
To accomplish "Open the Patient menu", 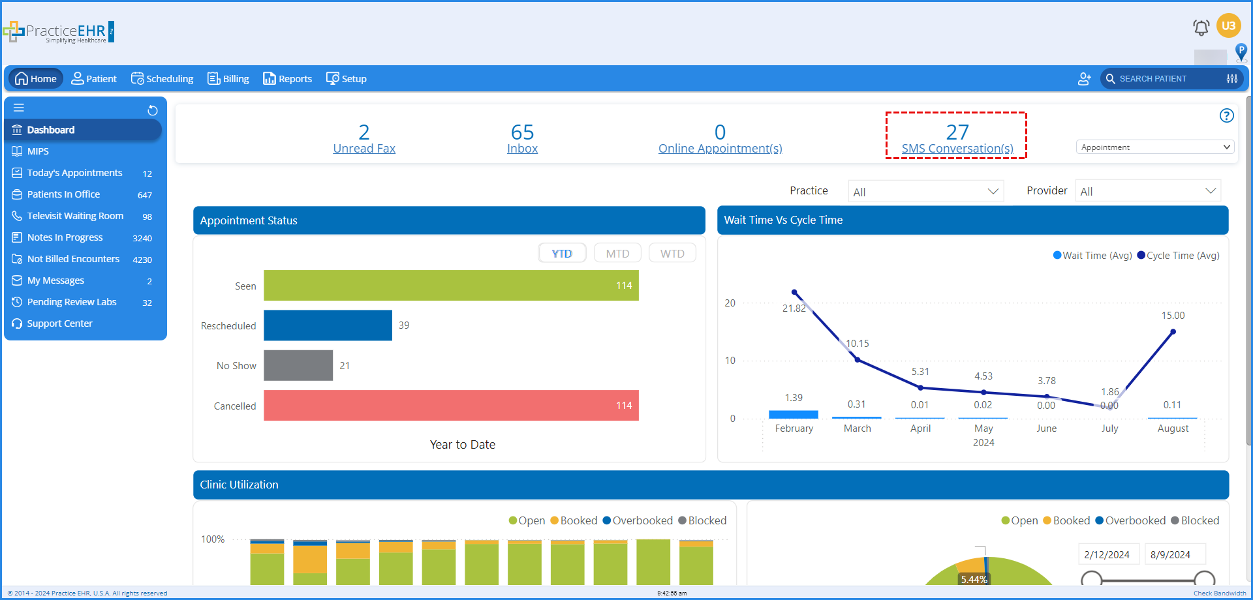I will [x=94, y=79].
